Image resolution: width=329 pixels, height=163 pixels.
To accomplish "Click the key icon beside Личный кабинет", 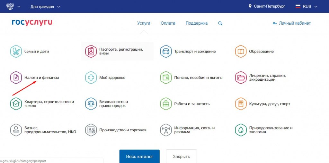I will [x=275, y=23].
